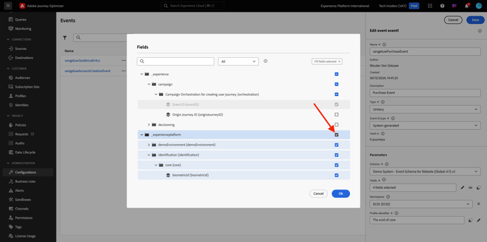Toggle the _experience folder checkbox
This screenshot has width=487, height=242.
point(336,74)
